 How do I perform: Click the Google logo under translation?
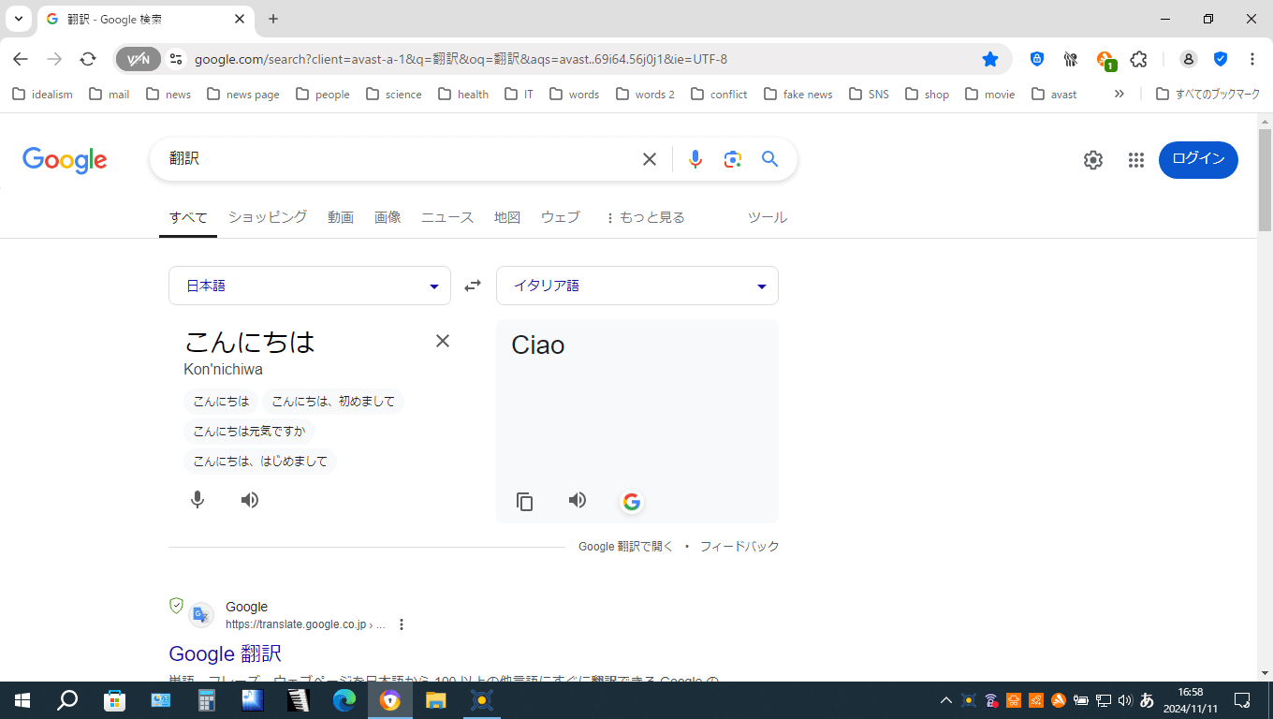click(x=632, y=502)
